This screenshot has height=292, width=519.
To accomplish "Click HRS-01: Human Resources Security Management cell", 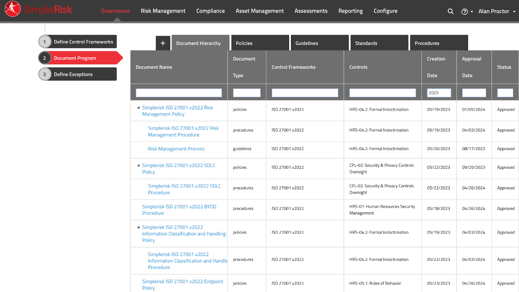I will pos(382,210).
